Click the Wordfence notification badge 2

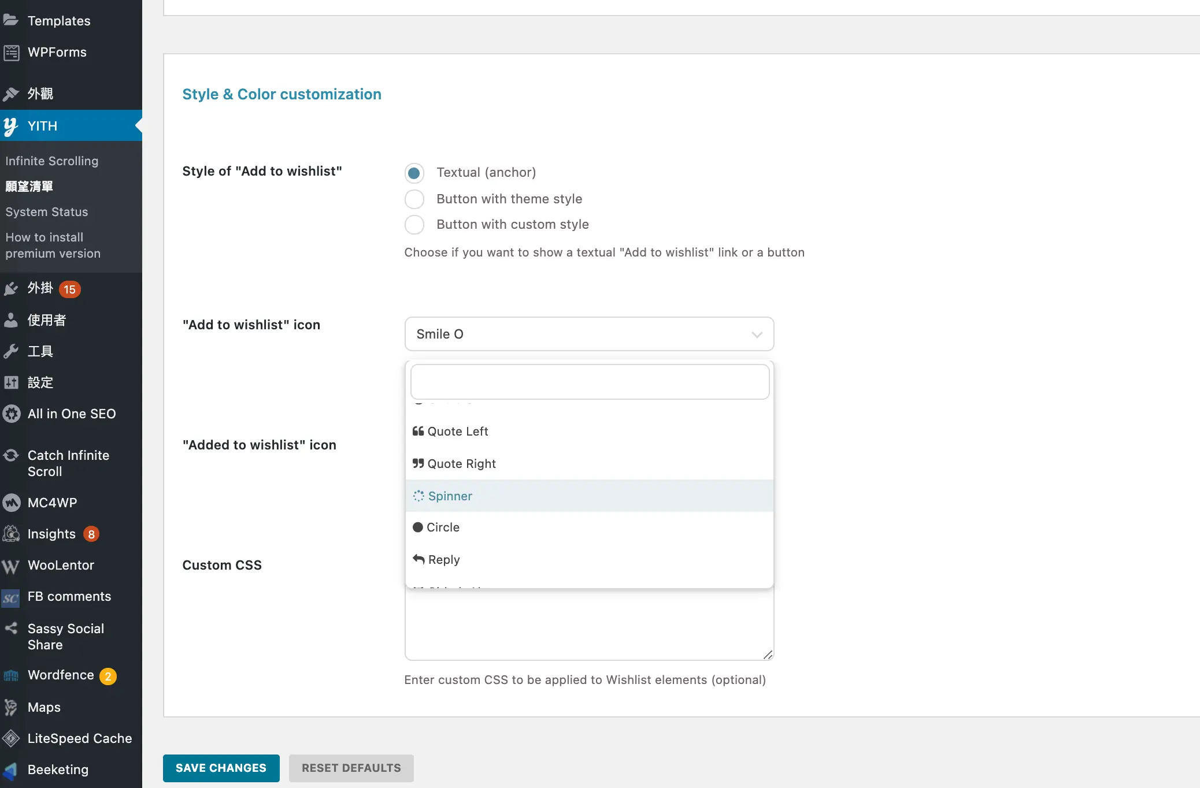pyautogui.click(x=108, y=677)
